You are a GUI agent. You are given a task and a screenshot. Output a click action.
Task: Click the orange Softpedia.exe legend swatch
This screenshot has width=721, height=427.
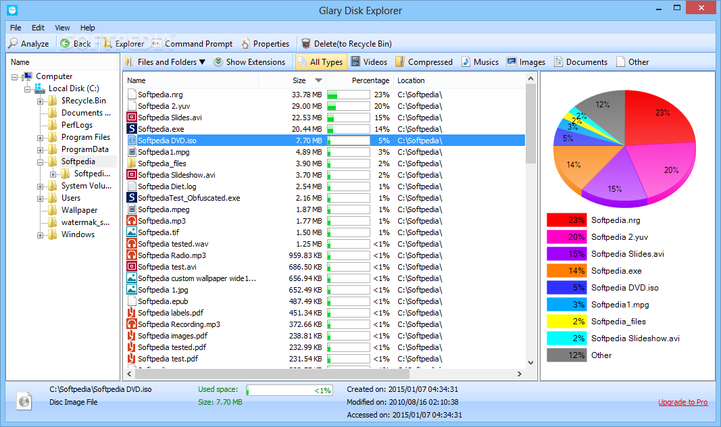pos(566,271)
